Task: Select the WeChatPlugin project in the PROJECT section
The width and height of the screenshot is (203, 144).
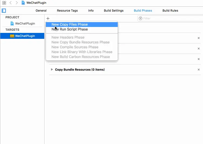Action: pyautogui.click(x=22, y=23)
